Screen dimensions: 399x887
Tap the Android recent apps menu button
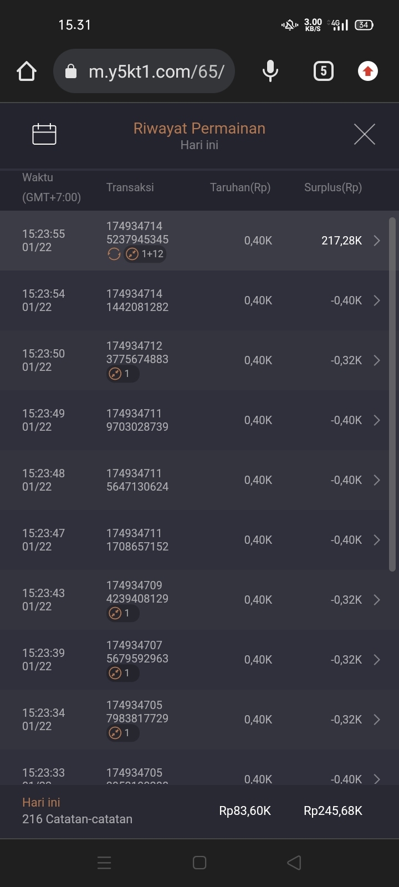(104, 863)
